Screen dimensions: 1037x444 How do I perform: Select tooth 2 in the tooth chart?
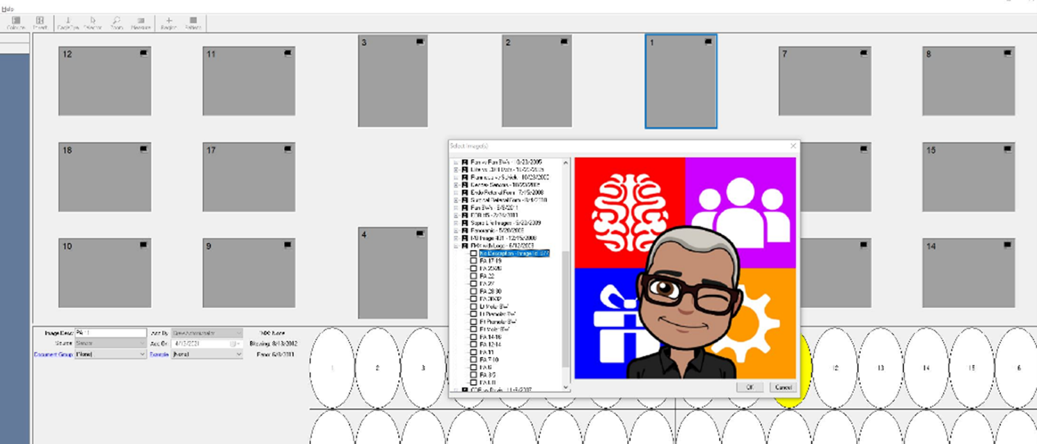378,368
